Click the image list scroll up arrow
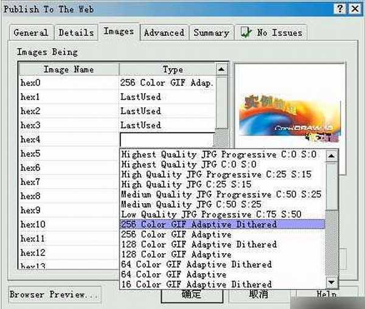 pos(222,70)
